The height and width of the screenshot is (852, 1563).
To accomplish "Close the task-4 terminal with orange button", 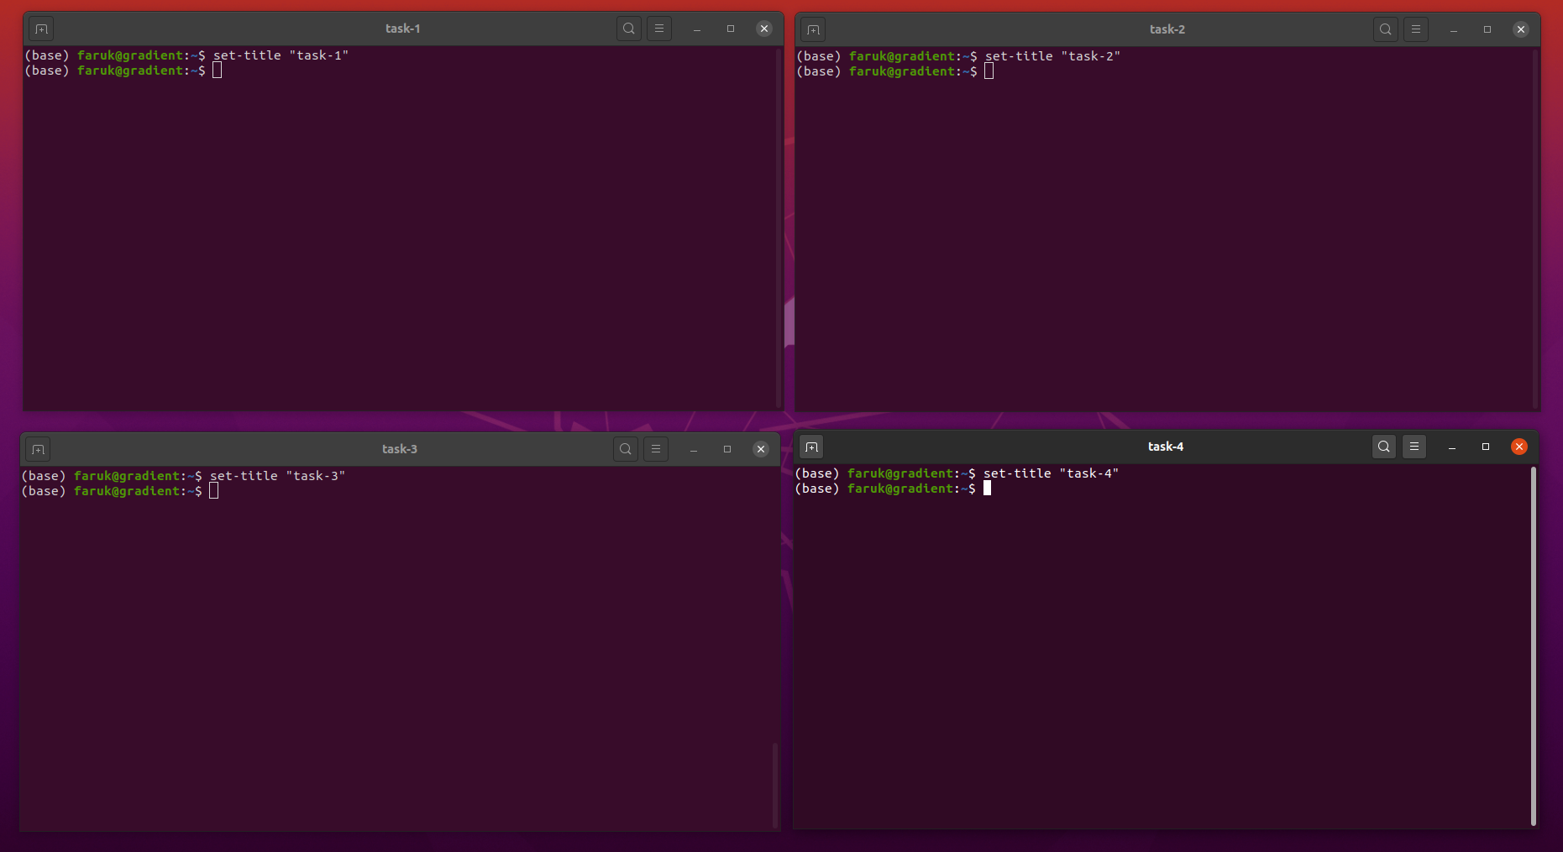I will (x=1519, y=447).
